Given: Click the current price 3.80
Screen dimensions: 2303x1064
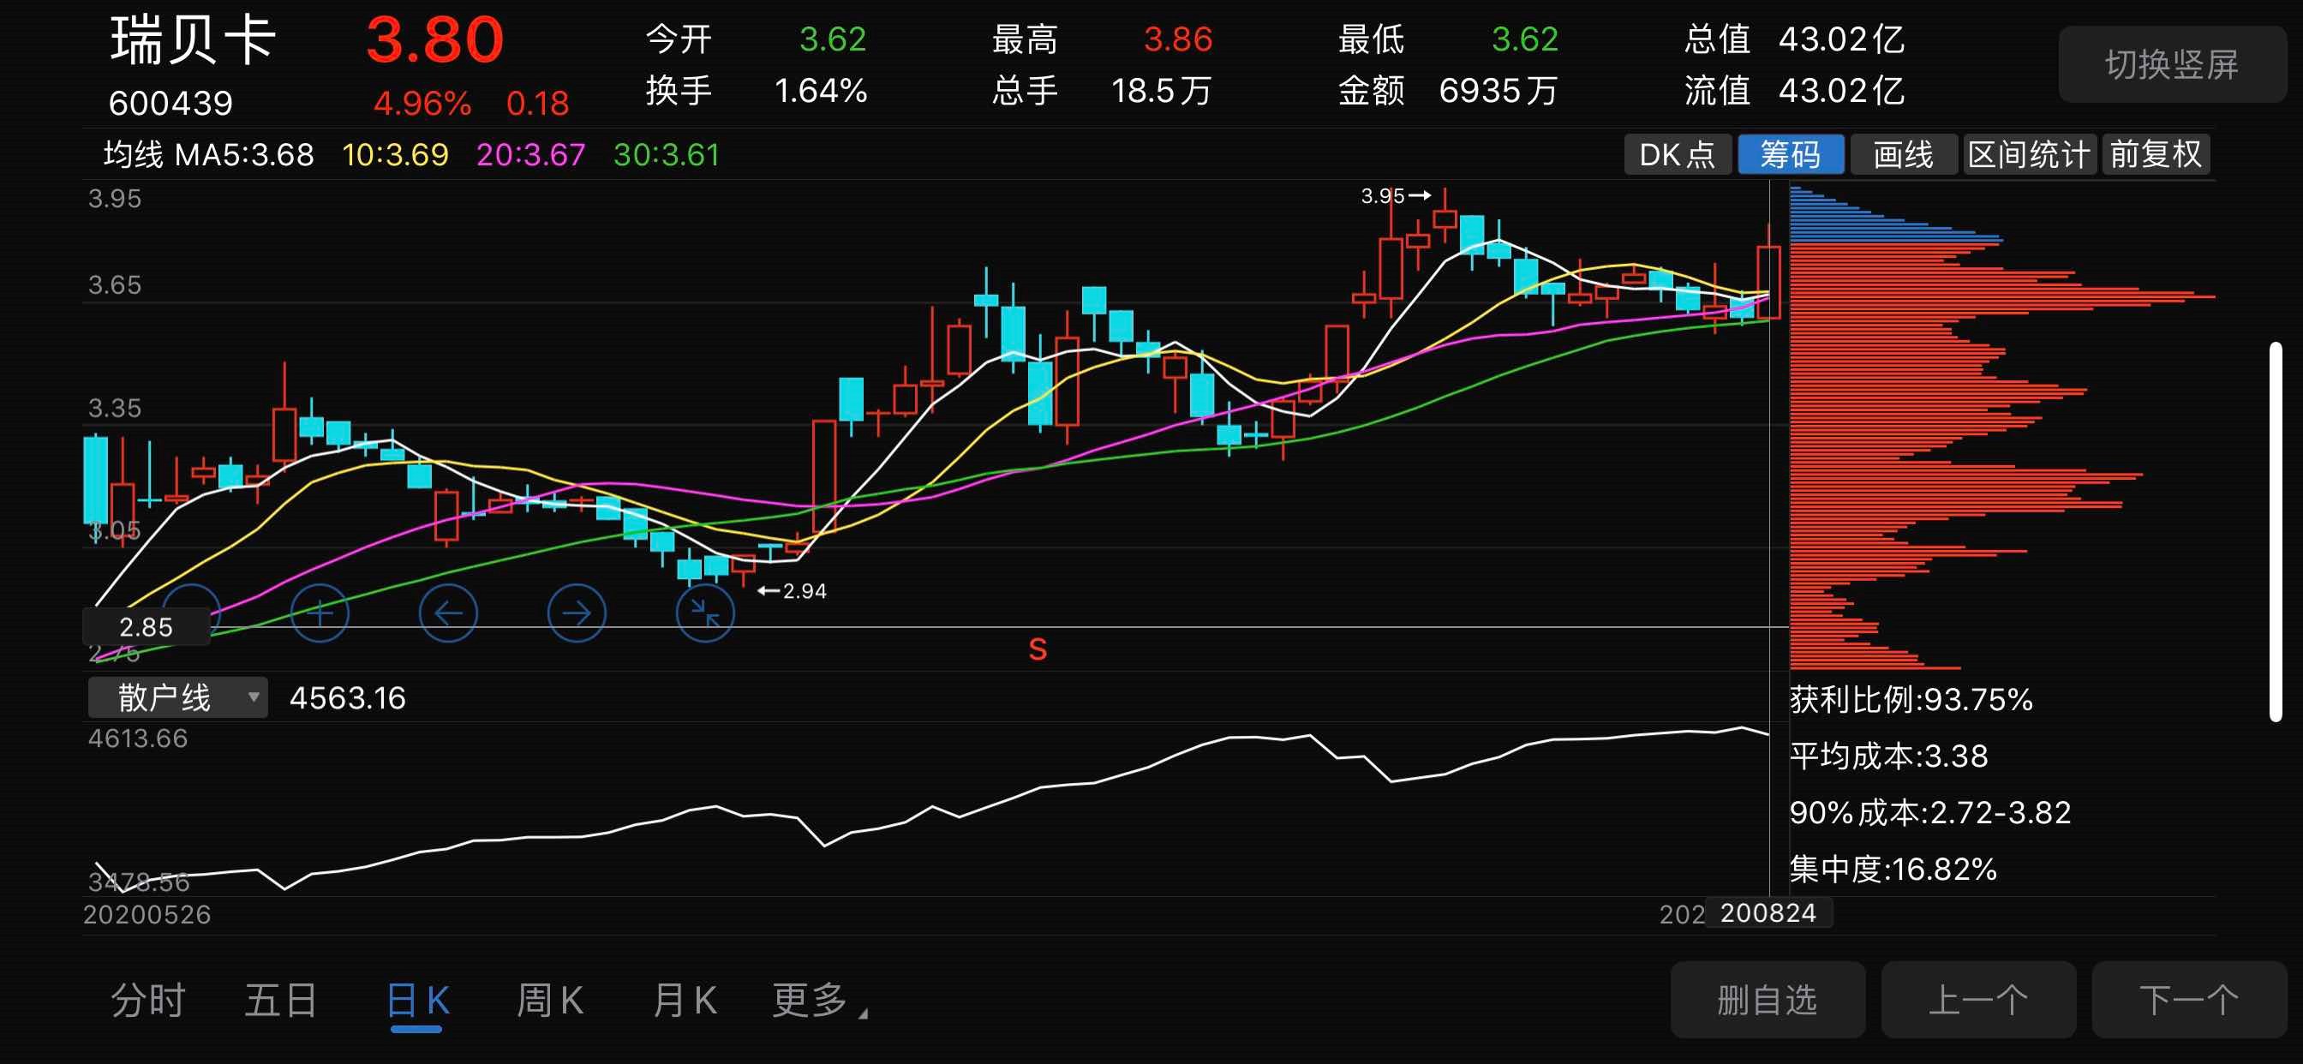Looking at the screenshot, I should (435, 40).
